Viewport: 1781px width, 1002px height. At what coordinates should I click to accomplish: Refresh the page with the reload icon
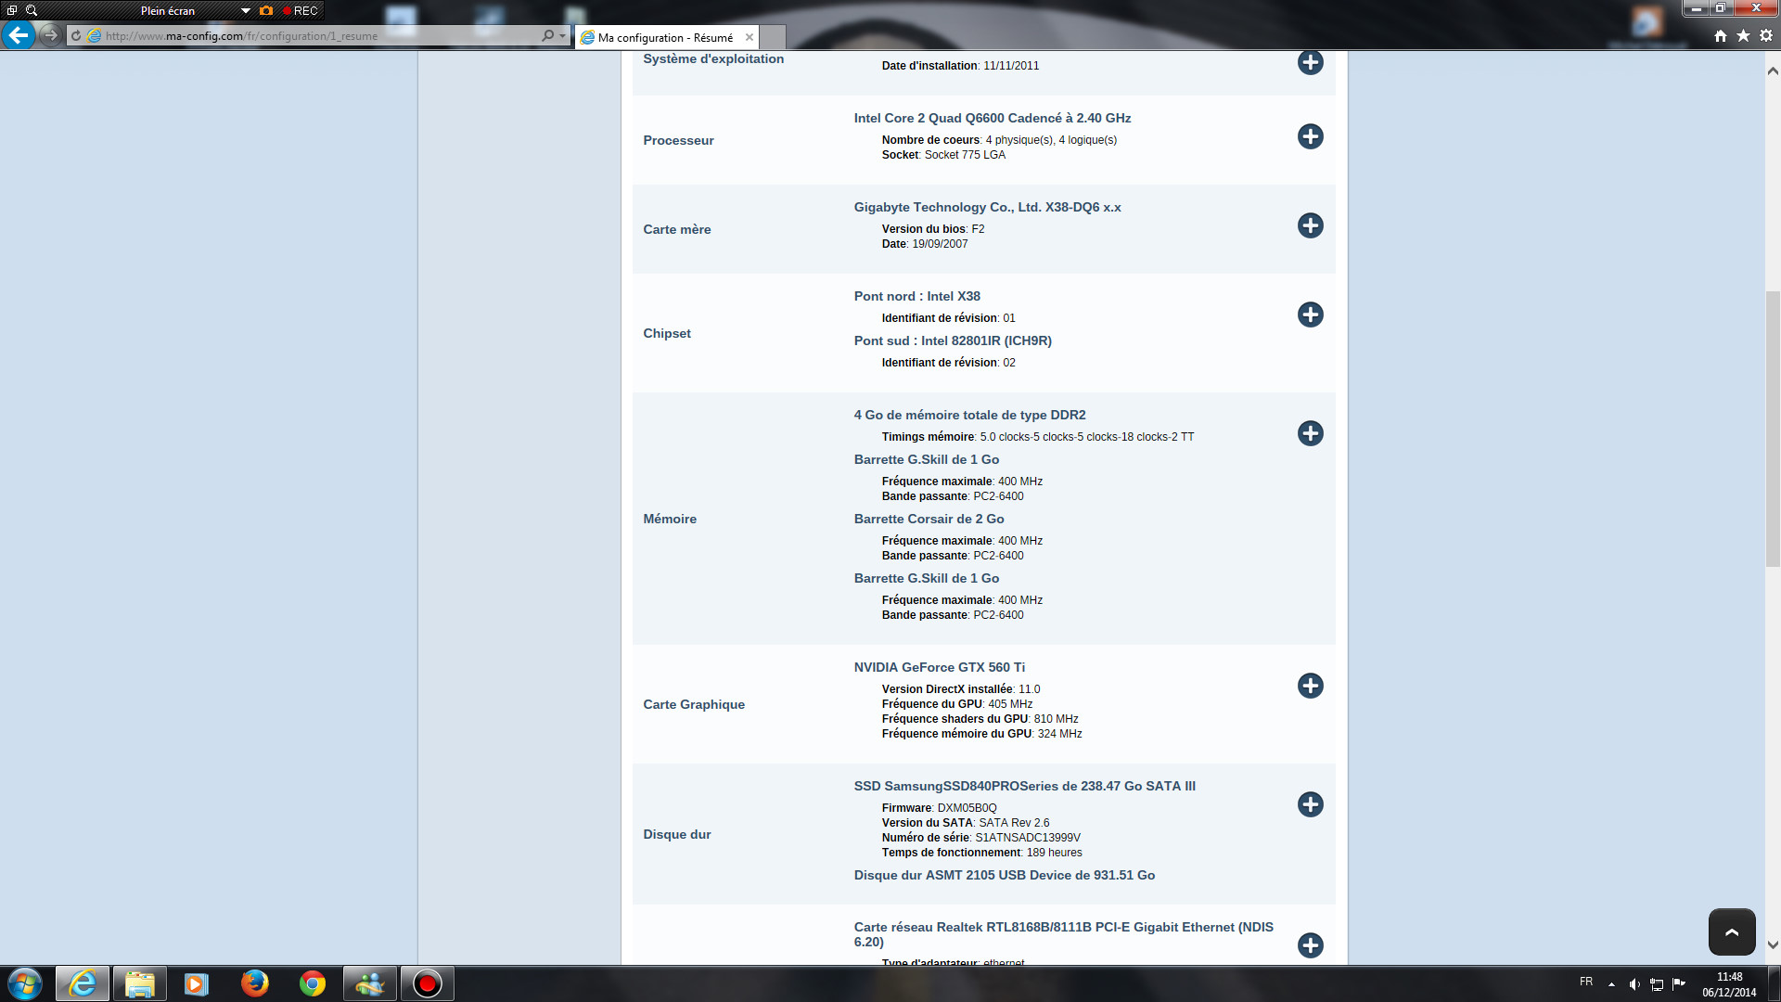tap(76, 36)
